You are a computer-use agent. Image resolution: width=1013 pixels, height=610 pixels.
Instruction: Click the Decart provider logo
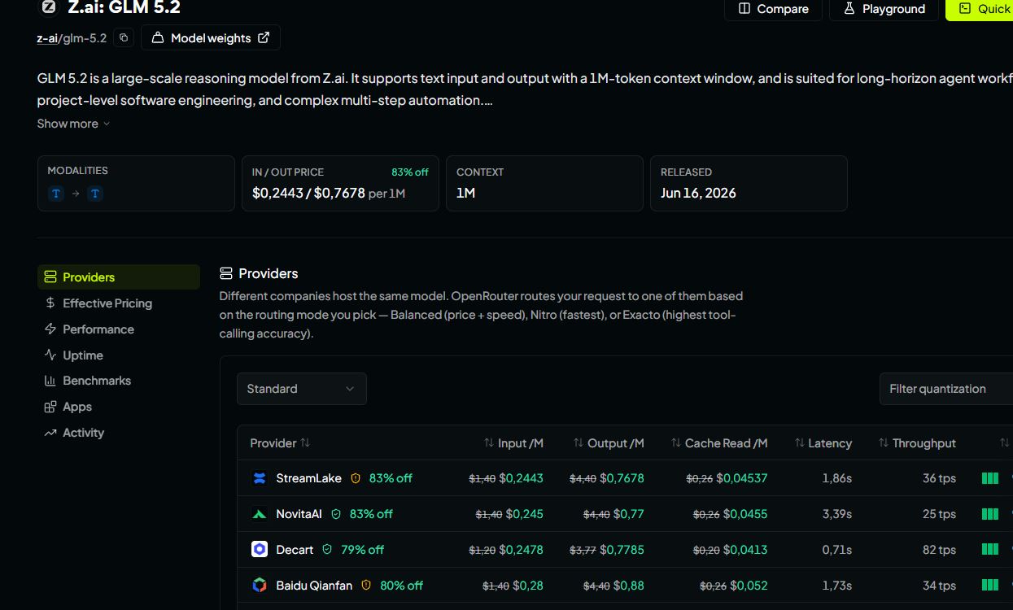260,550
